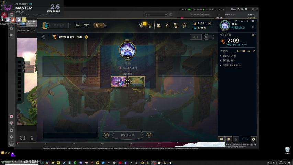Create a new friends folder
The image size is (293, 165).
point(244,51)
